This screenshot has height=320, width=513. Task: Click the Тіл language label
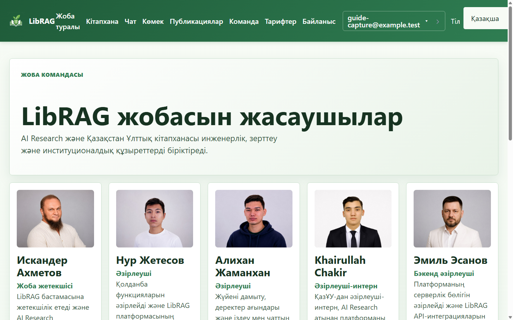pos(455,21)
